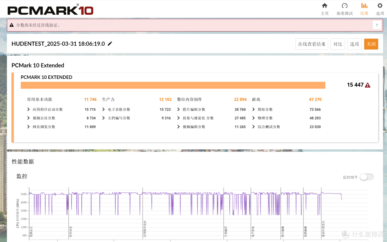Click the ? help button in the banner
The width and height of the screenshot is (387, 242).
coord(377,25)
